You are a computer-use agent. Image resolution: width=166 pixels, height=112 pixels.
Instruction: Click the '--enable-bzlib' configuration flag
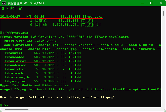tap(139, 45)
